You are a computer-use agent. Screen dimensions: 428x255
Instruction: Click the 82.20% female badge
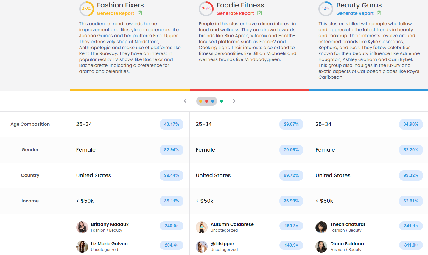click(411, 150)
